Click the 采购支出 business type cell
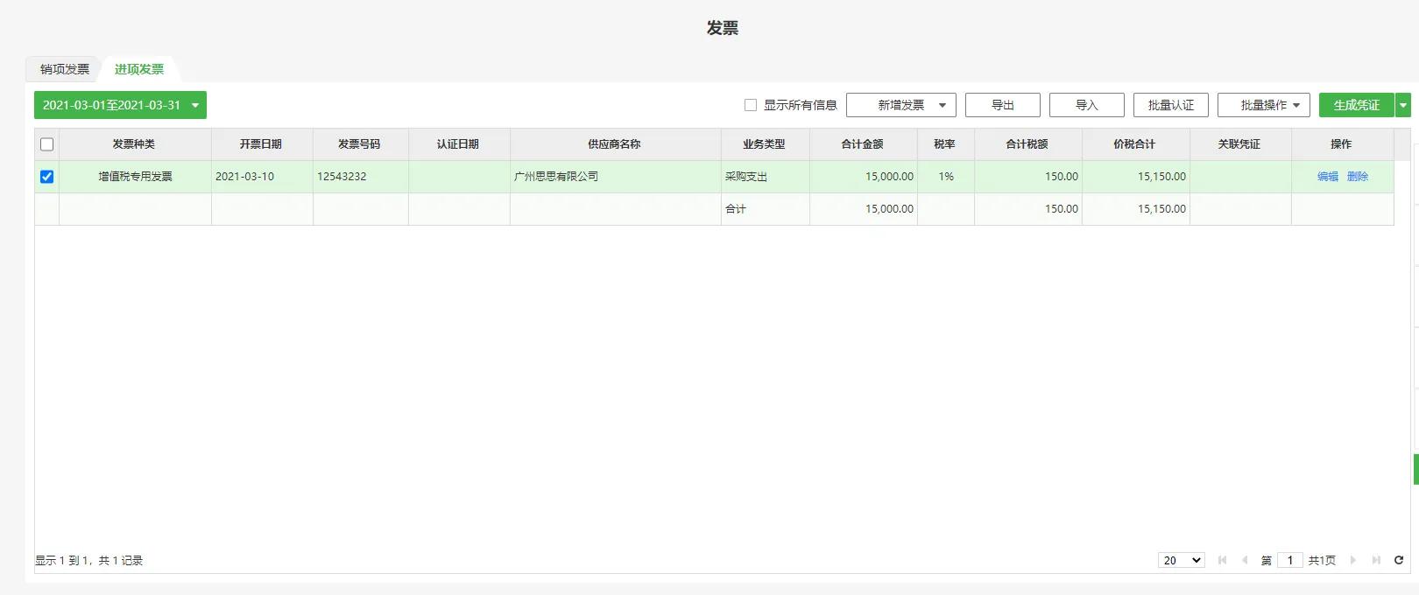Screen dimensions: 1419x595 coord(765,177)
